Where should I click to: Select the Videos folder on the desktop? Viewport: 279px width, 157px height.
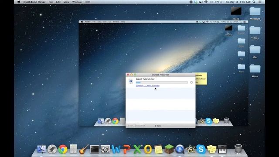click(x=255, y=32)
